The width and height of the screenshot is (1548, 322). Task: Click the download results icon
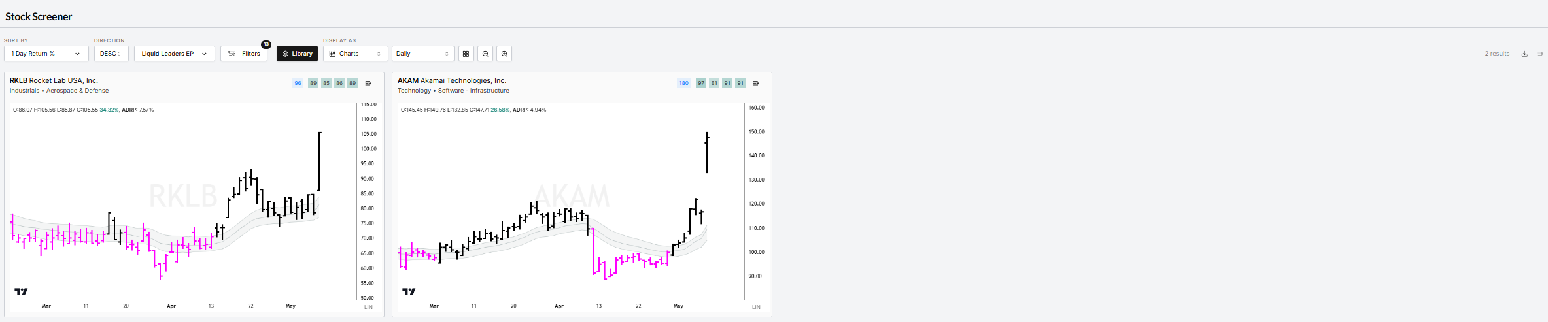tap(1524, 54)
